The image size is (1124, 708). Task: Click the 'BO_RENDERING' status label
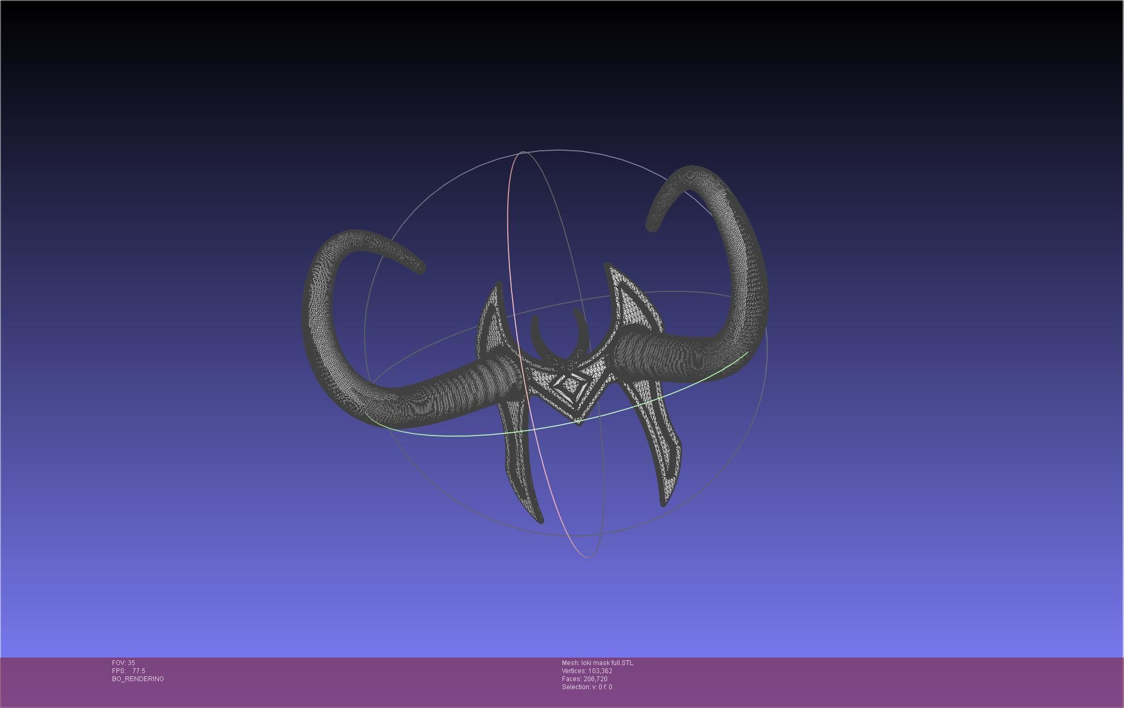pyautogui.click(x=138, y=679)
